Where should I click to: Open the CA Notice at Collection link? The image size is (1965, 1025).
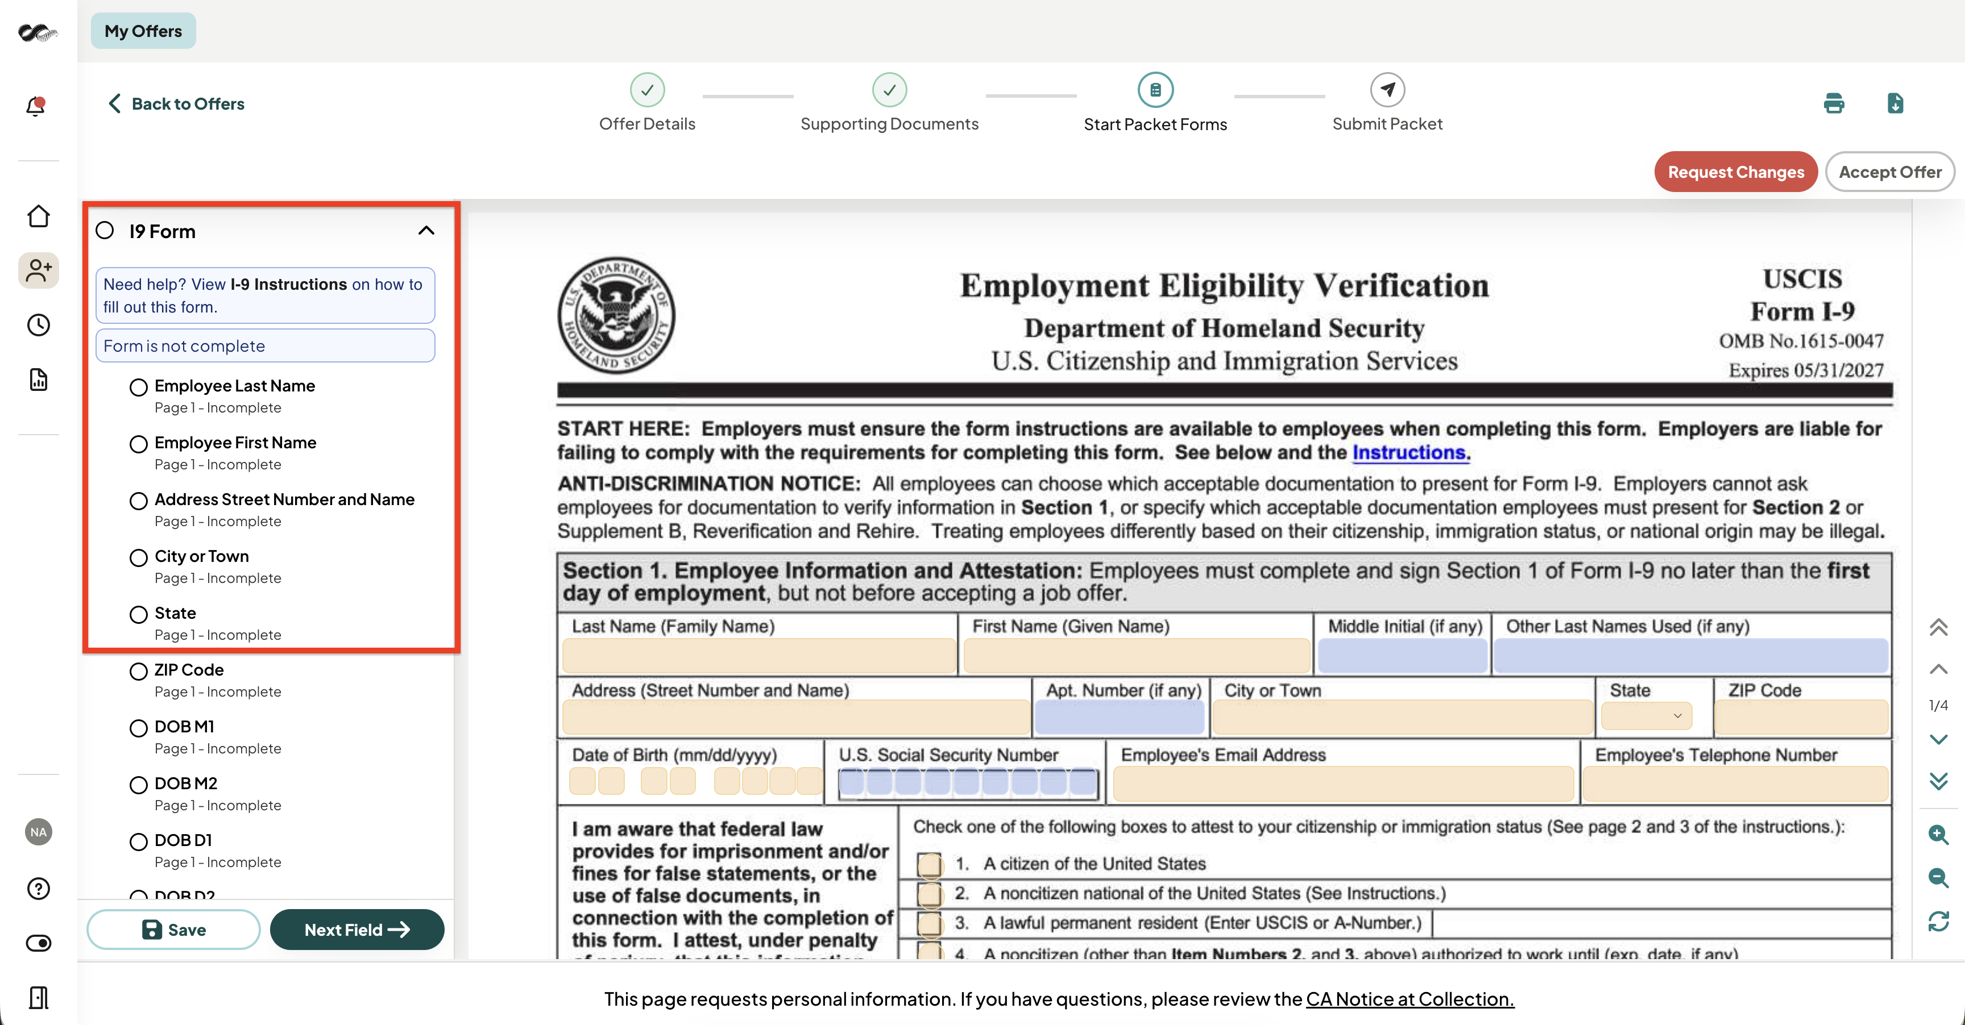pyautogui.click(x=1410, y=999)
